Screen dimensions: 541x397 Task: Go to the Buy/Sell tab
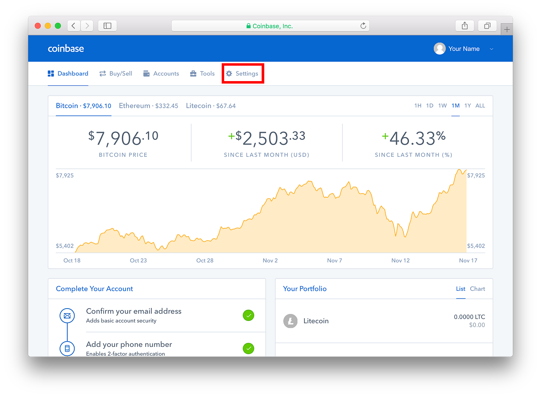coord(116,73)
